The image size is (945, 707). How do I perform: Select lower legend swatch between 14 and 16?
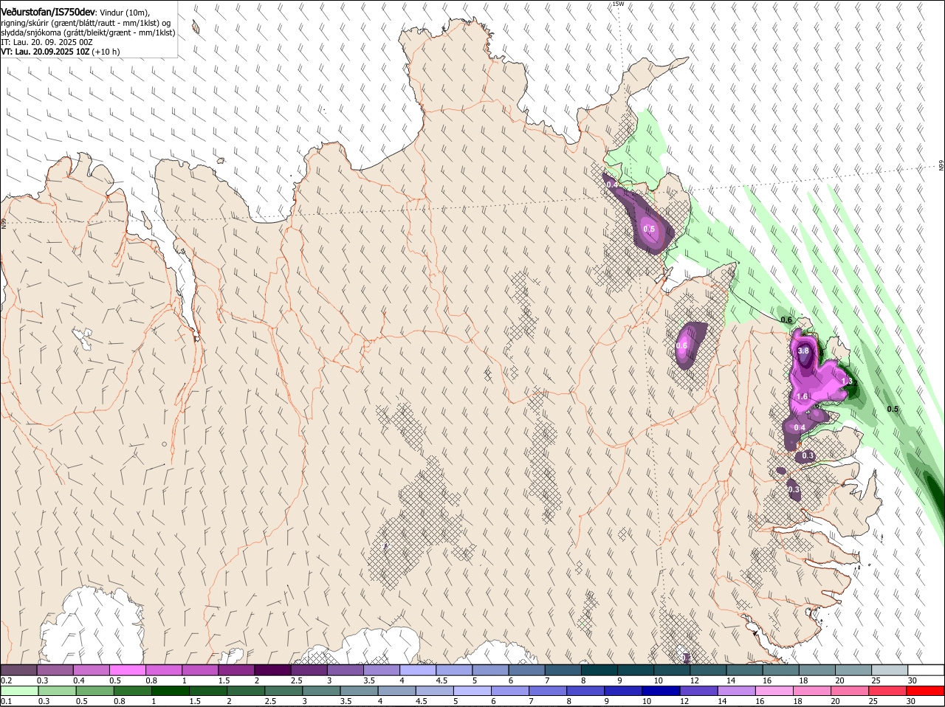pos(736,691)
